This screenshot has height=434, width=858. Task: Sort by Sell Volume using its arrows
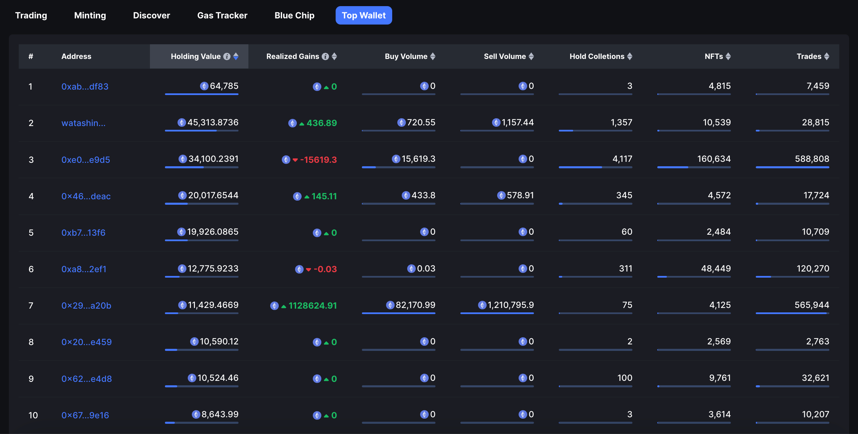pos(531,57)
